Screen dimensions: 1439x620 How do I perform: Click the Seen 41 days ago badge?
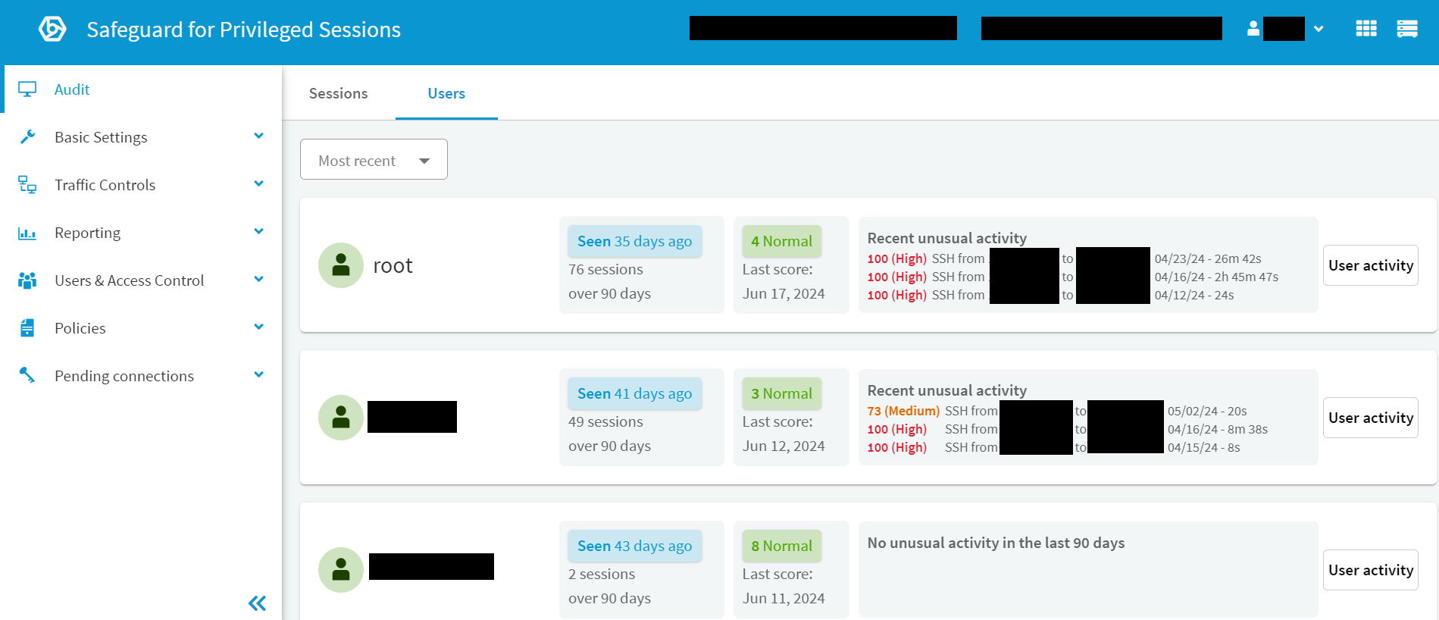(x=634, y=393)
